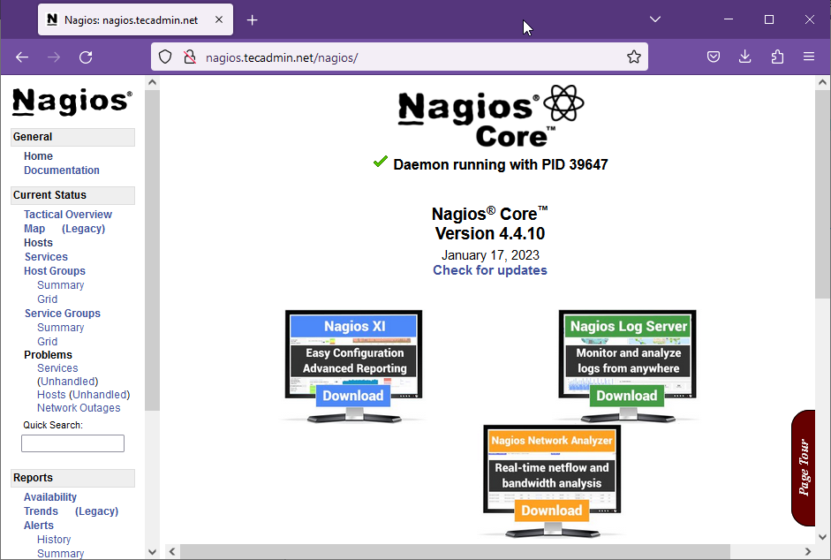831x560 pixels.
Task: Open Summary under Service Groups
Action: 60,327
